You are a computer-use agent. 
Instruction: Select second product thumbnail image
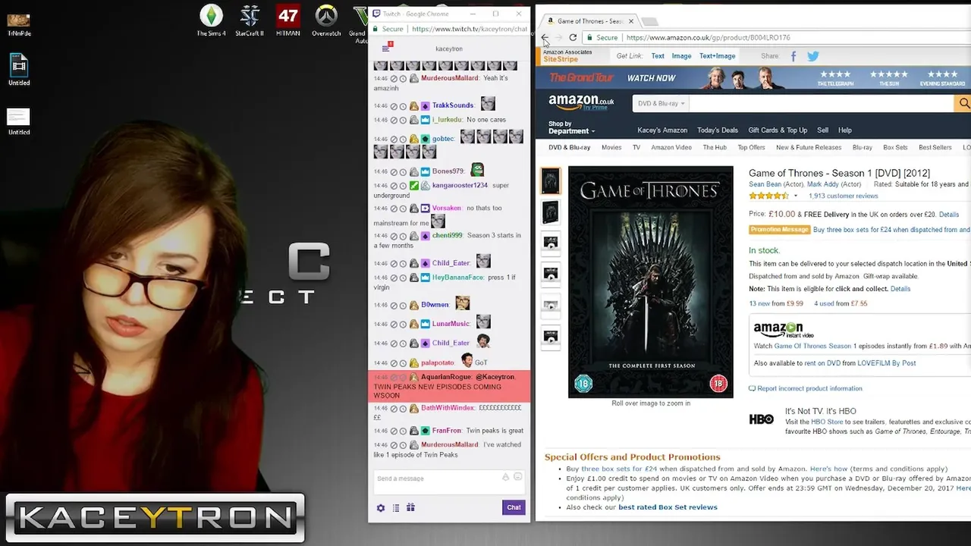pyautogui.click(x=551, y=212)
